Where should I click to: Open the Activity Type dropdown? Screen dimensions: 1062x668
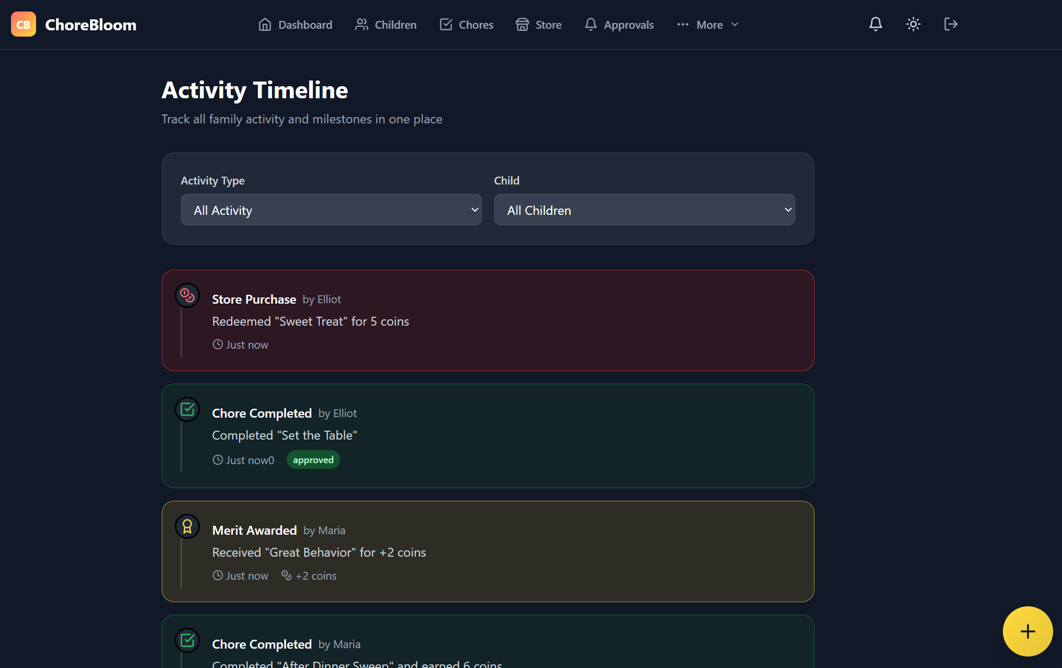[331, 210]
